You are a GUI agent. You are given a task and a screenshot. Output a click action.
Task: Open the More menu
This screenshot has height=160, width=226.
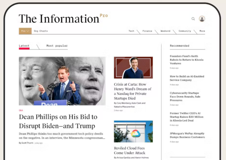(x=202, y=31)
